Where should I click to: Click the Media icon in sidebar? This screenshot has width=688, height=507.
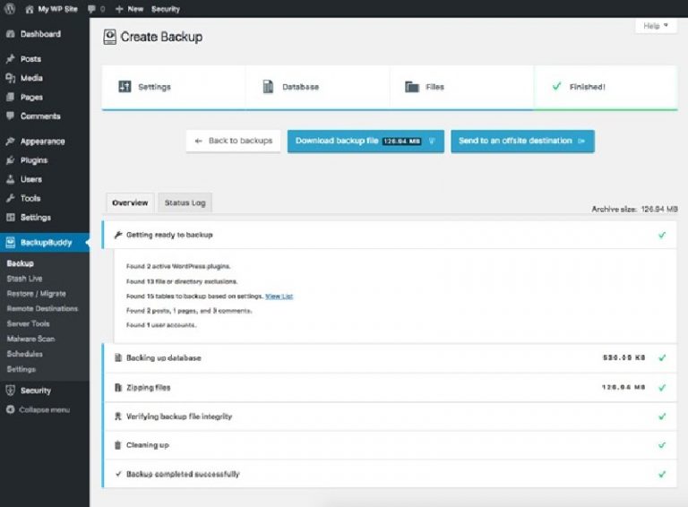click(x=11, y=78)
